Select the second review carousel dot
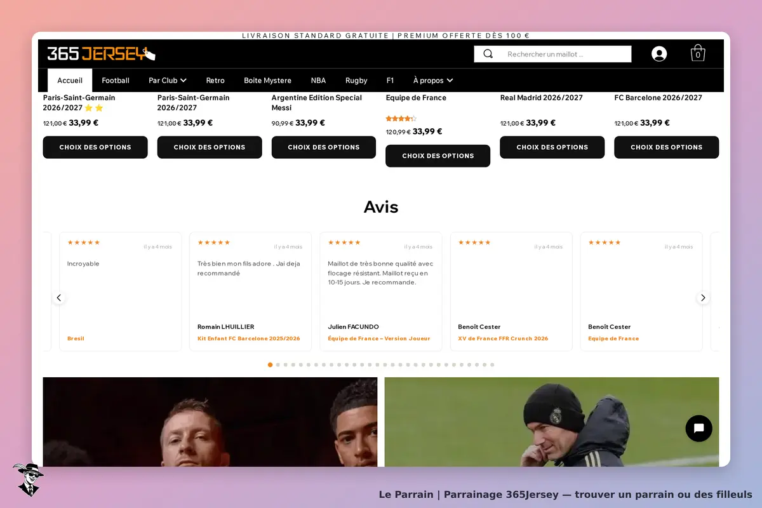The height and width of the screenshot is (508, 762). (x=278, y=365)
